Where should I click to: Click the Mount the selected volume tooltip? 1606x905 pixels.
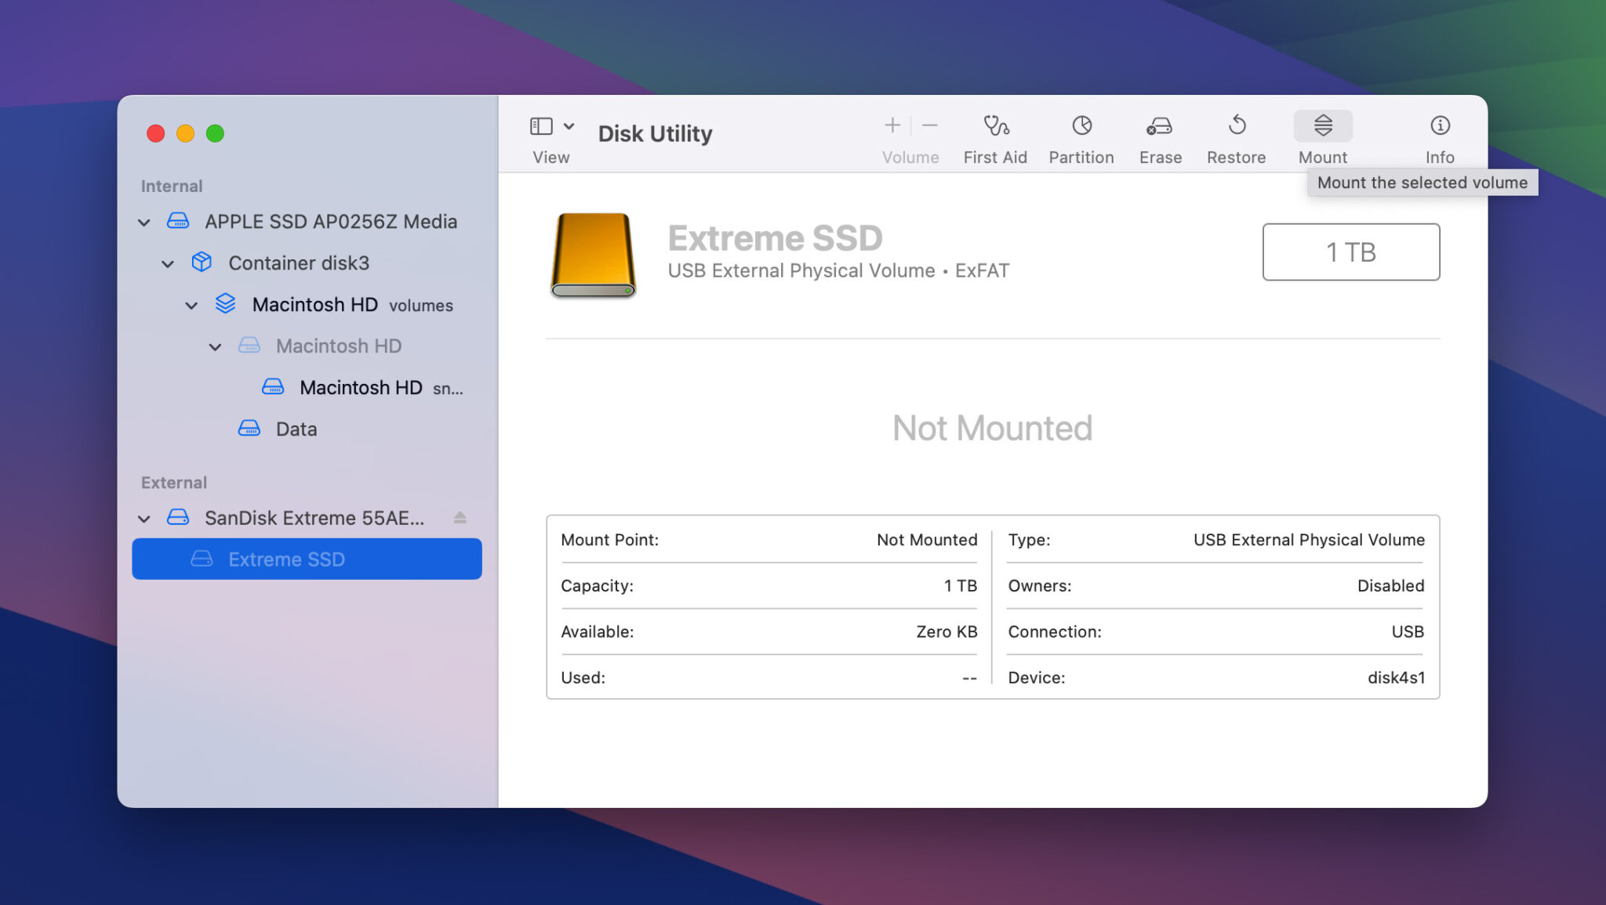[1423, 182]
